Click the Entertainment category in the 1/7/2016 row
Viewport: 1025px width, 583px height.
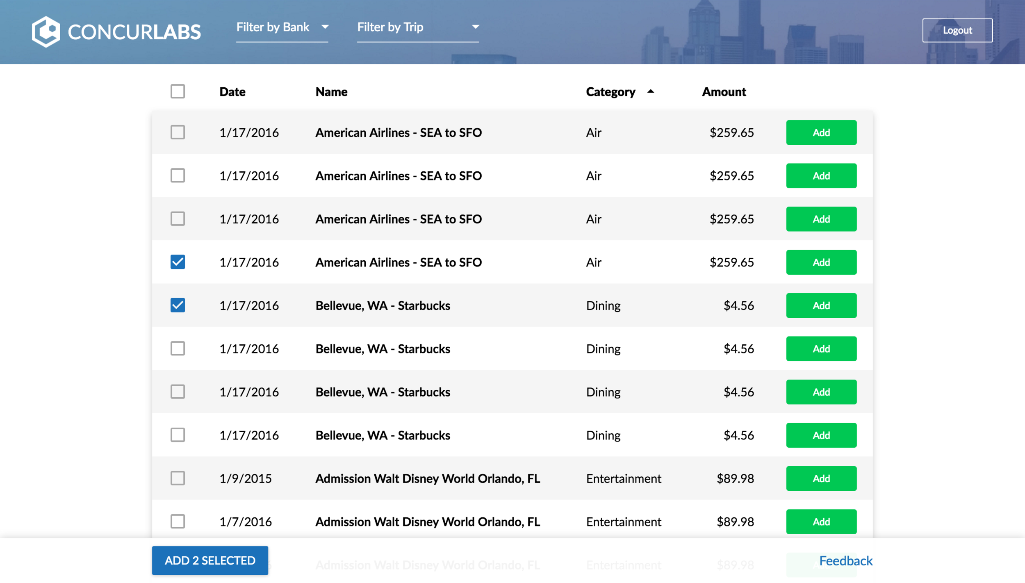pyautogui.click(x=624, y=522)
